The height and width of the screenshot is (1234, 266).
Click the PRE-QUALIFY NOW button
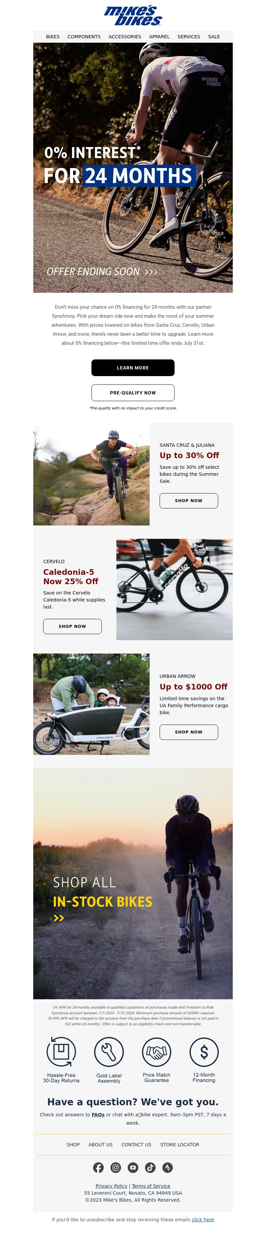[133, 393]
